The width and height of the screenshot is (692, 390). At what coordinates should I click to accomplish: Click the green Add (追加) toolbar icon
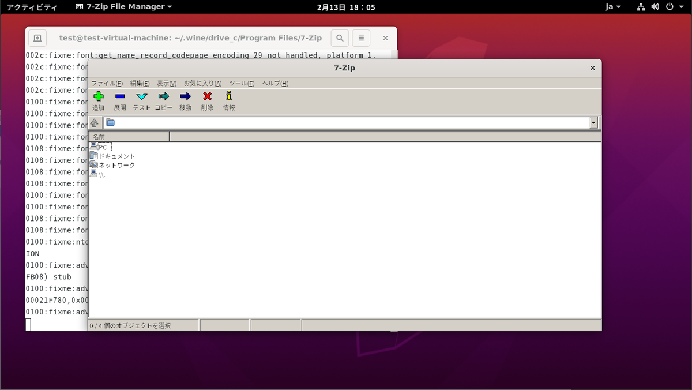point(99,96)
